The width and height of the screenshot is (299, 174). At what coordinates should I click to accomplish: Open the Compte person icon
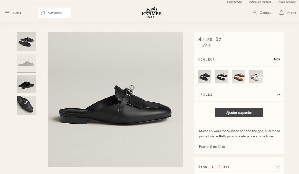(x=254, y=12)
